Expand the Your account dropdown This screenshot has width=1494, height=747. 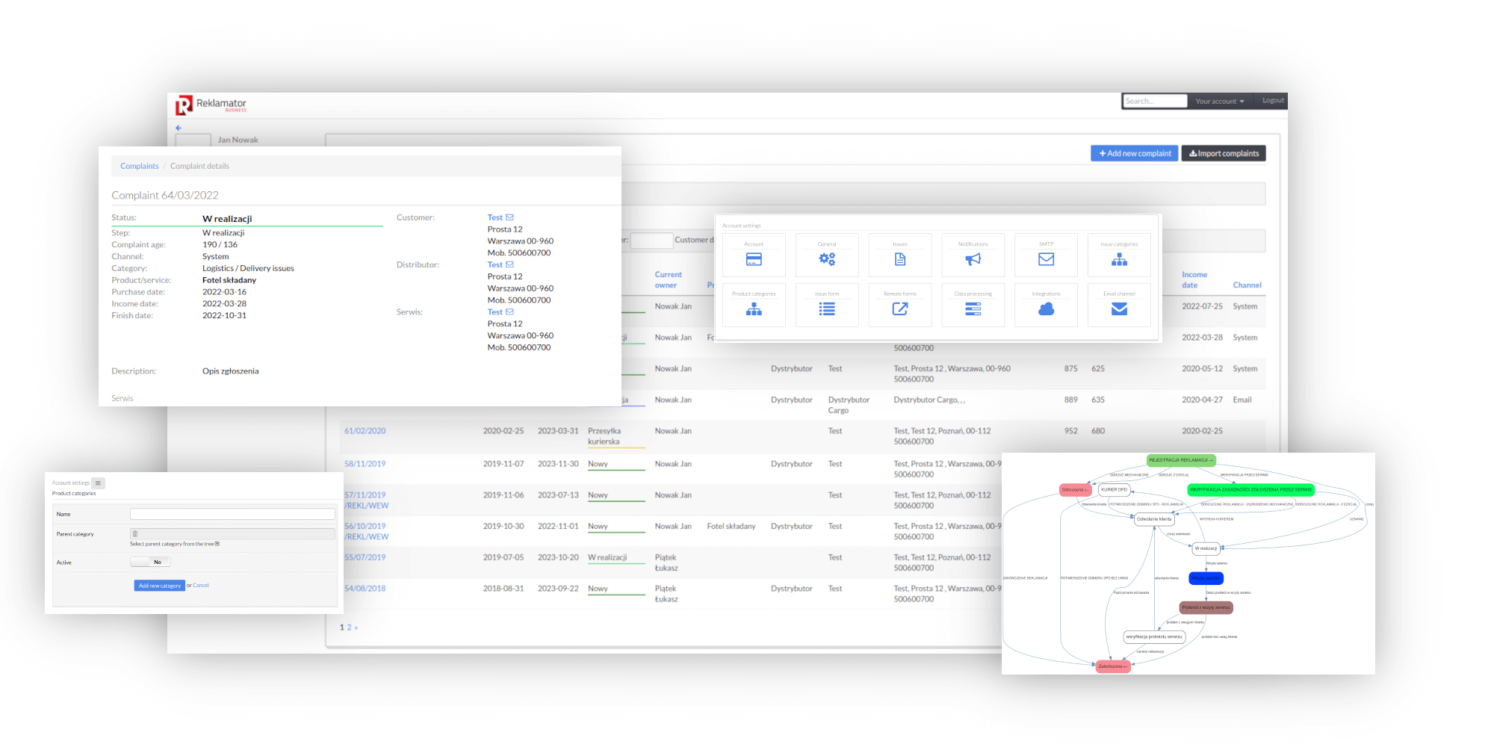tap(1219, 102)
